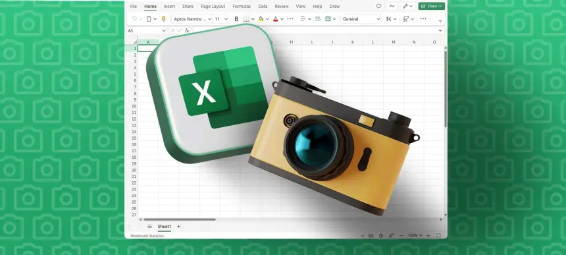
Task: Click the Undo icon in the ribbon
Action: 134,19
